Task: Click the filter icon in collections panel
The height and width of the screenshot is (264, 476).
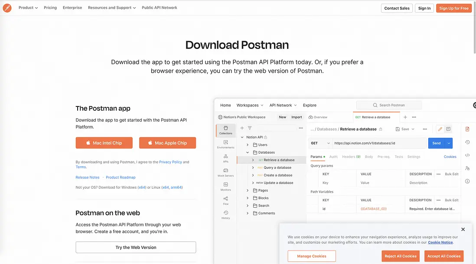Action: point(250,128)
